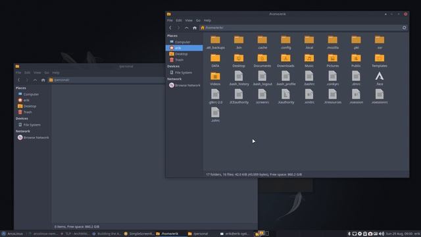Click Home button in /home/erik window
421x237 pixels.
195,28
